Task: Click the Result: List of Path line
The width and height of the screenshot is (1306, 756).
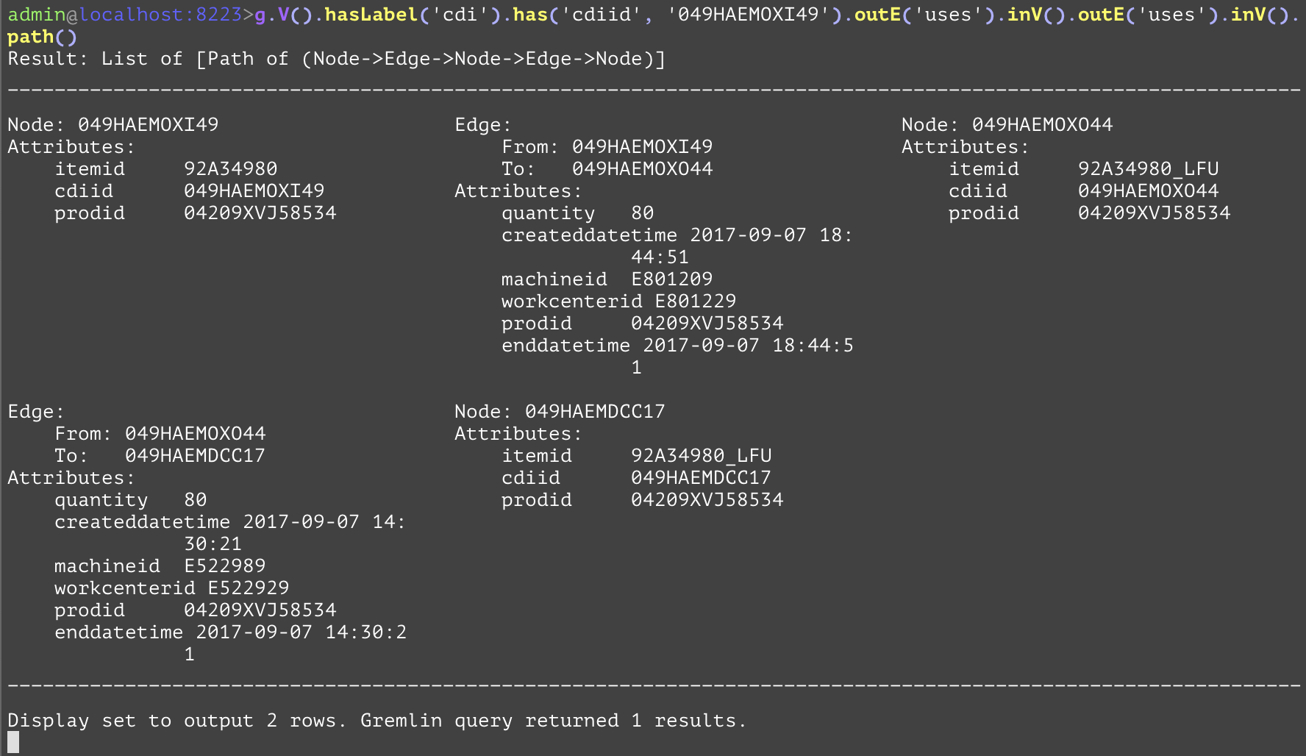Action: (x=336, y=59)
